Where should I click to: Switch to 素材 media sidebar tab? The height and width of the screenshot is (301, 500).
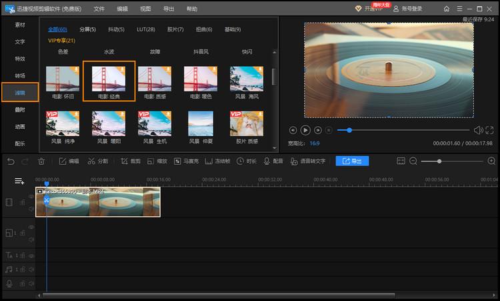click(x=20, y=25)
